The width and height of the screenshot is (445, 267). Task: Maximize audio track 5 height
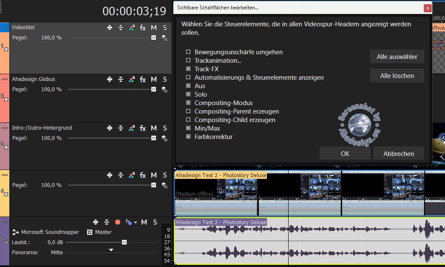pos(96,222)
